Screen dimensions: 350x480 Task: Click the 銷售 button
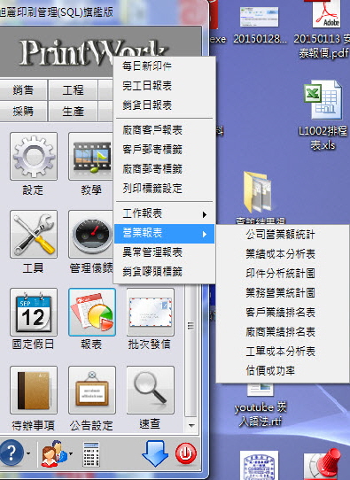click(23, 89)
